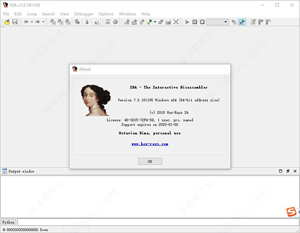The width and height of the screenshot is (300, 233).
Task: Close the Output window panel
Action: (x=295, y=171)
